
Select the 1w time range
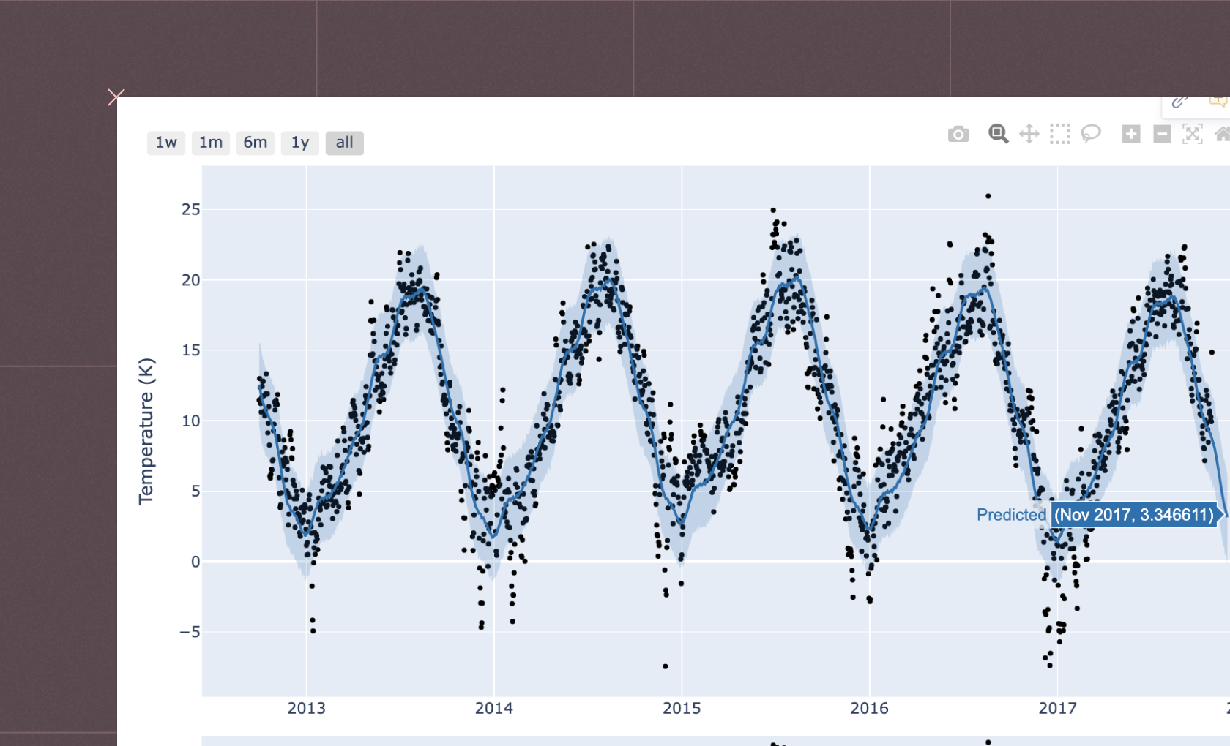click(165, 143)
